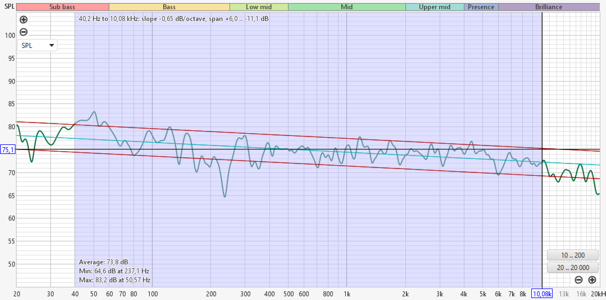Click the Upper mid band label
The image size is (606, 300).
(x=435, y=7)
